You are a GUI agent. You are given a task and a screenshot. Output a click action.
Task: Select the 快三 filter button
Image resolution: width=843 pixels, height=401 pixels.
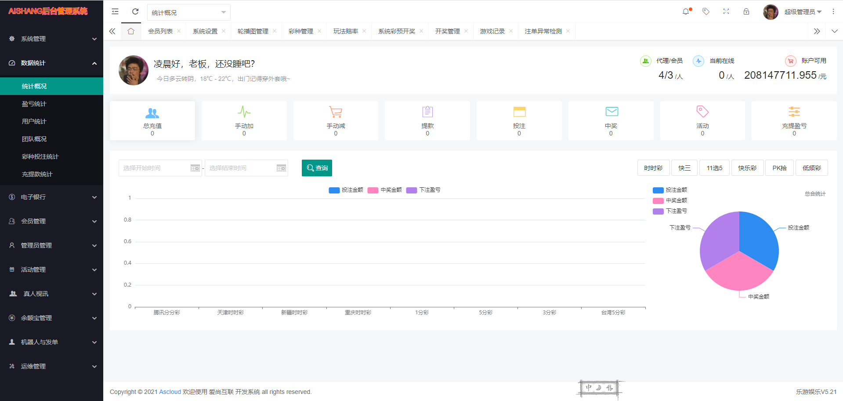click(x=684, y=168)
